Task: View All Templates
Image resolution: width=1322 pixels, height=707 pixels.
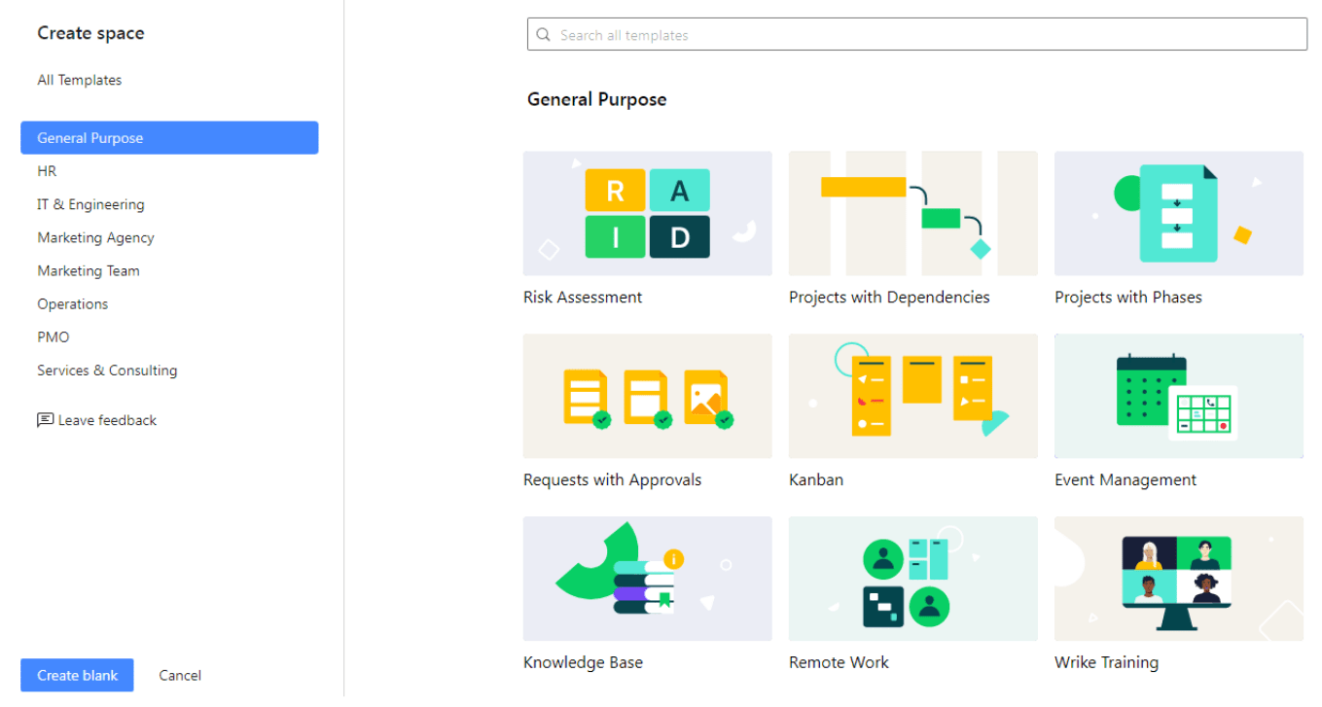Action: coord(79,80)
